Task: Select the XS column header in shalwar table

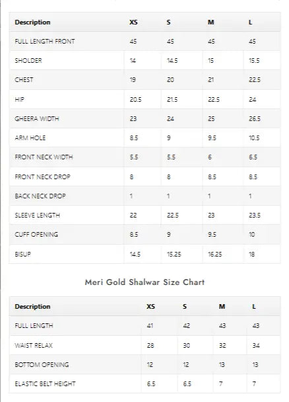Action: (x=150, y=306)
